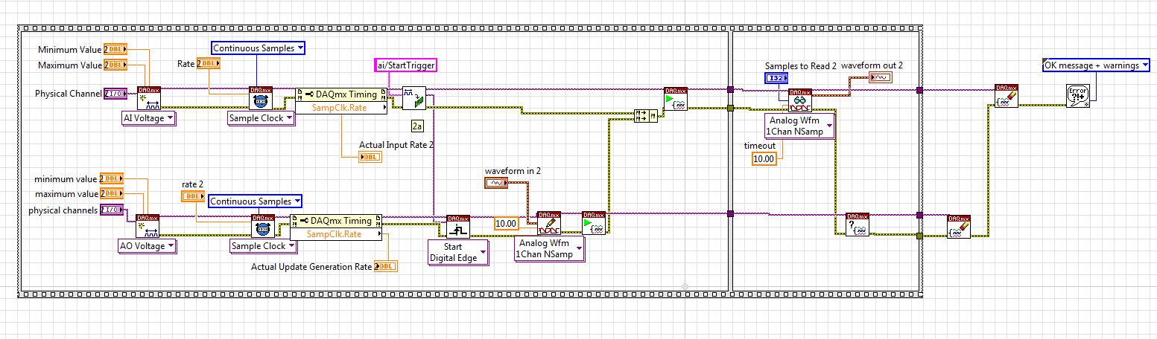Click the Get Terminal Name 2a VI

click(x=414, y=99)
